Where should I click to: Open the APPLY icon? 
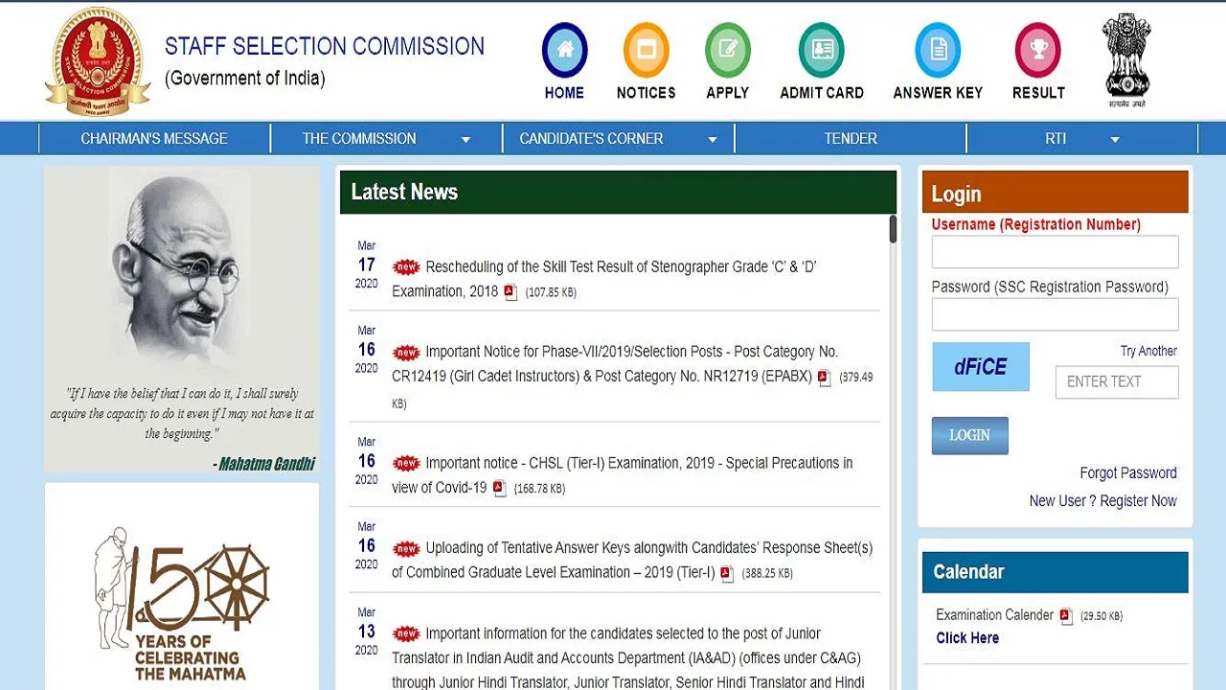pyautogui.click(x=728, y=51)
